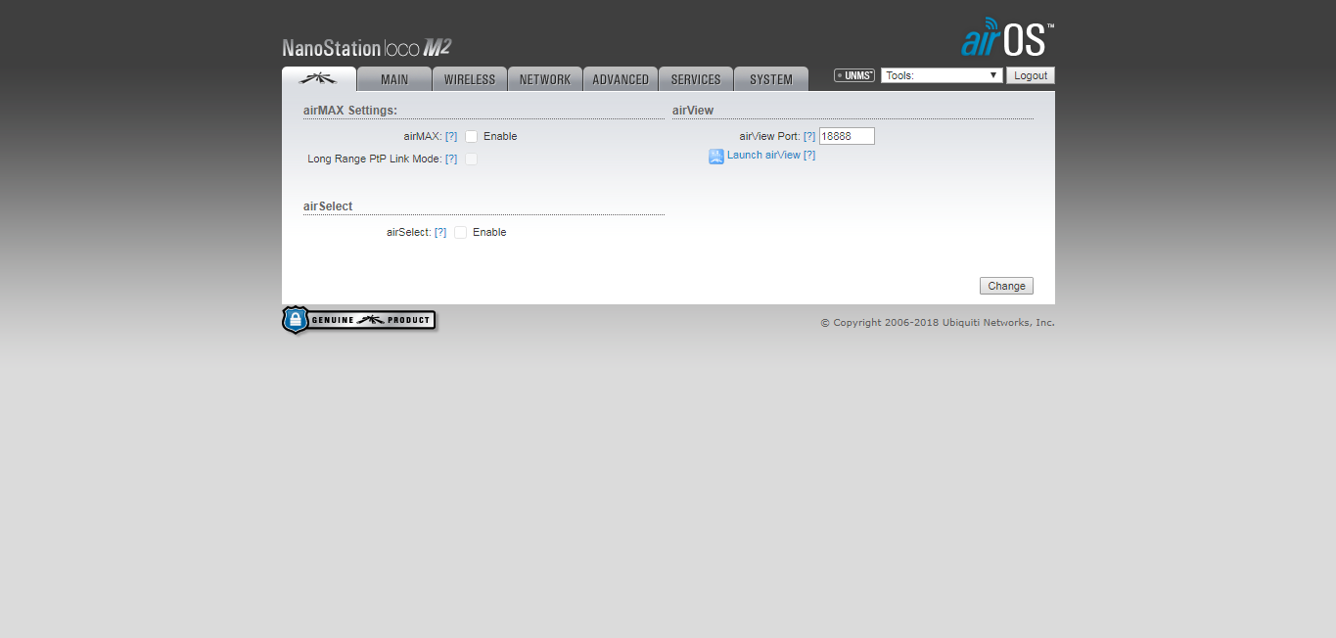This screenshot has width=1336, height=638.
Task: Open help for airView Port
Action: (x=809, y=136)
